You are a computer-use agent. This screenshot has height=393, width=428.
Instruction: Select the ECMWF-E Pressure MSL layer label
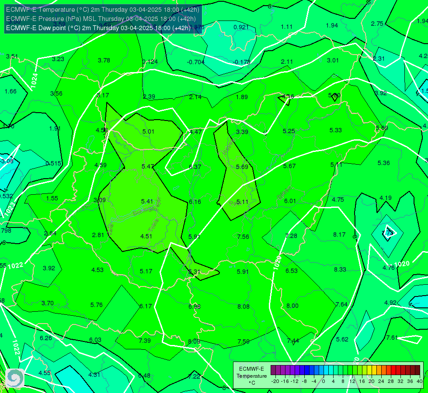pos(101,19)
